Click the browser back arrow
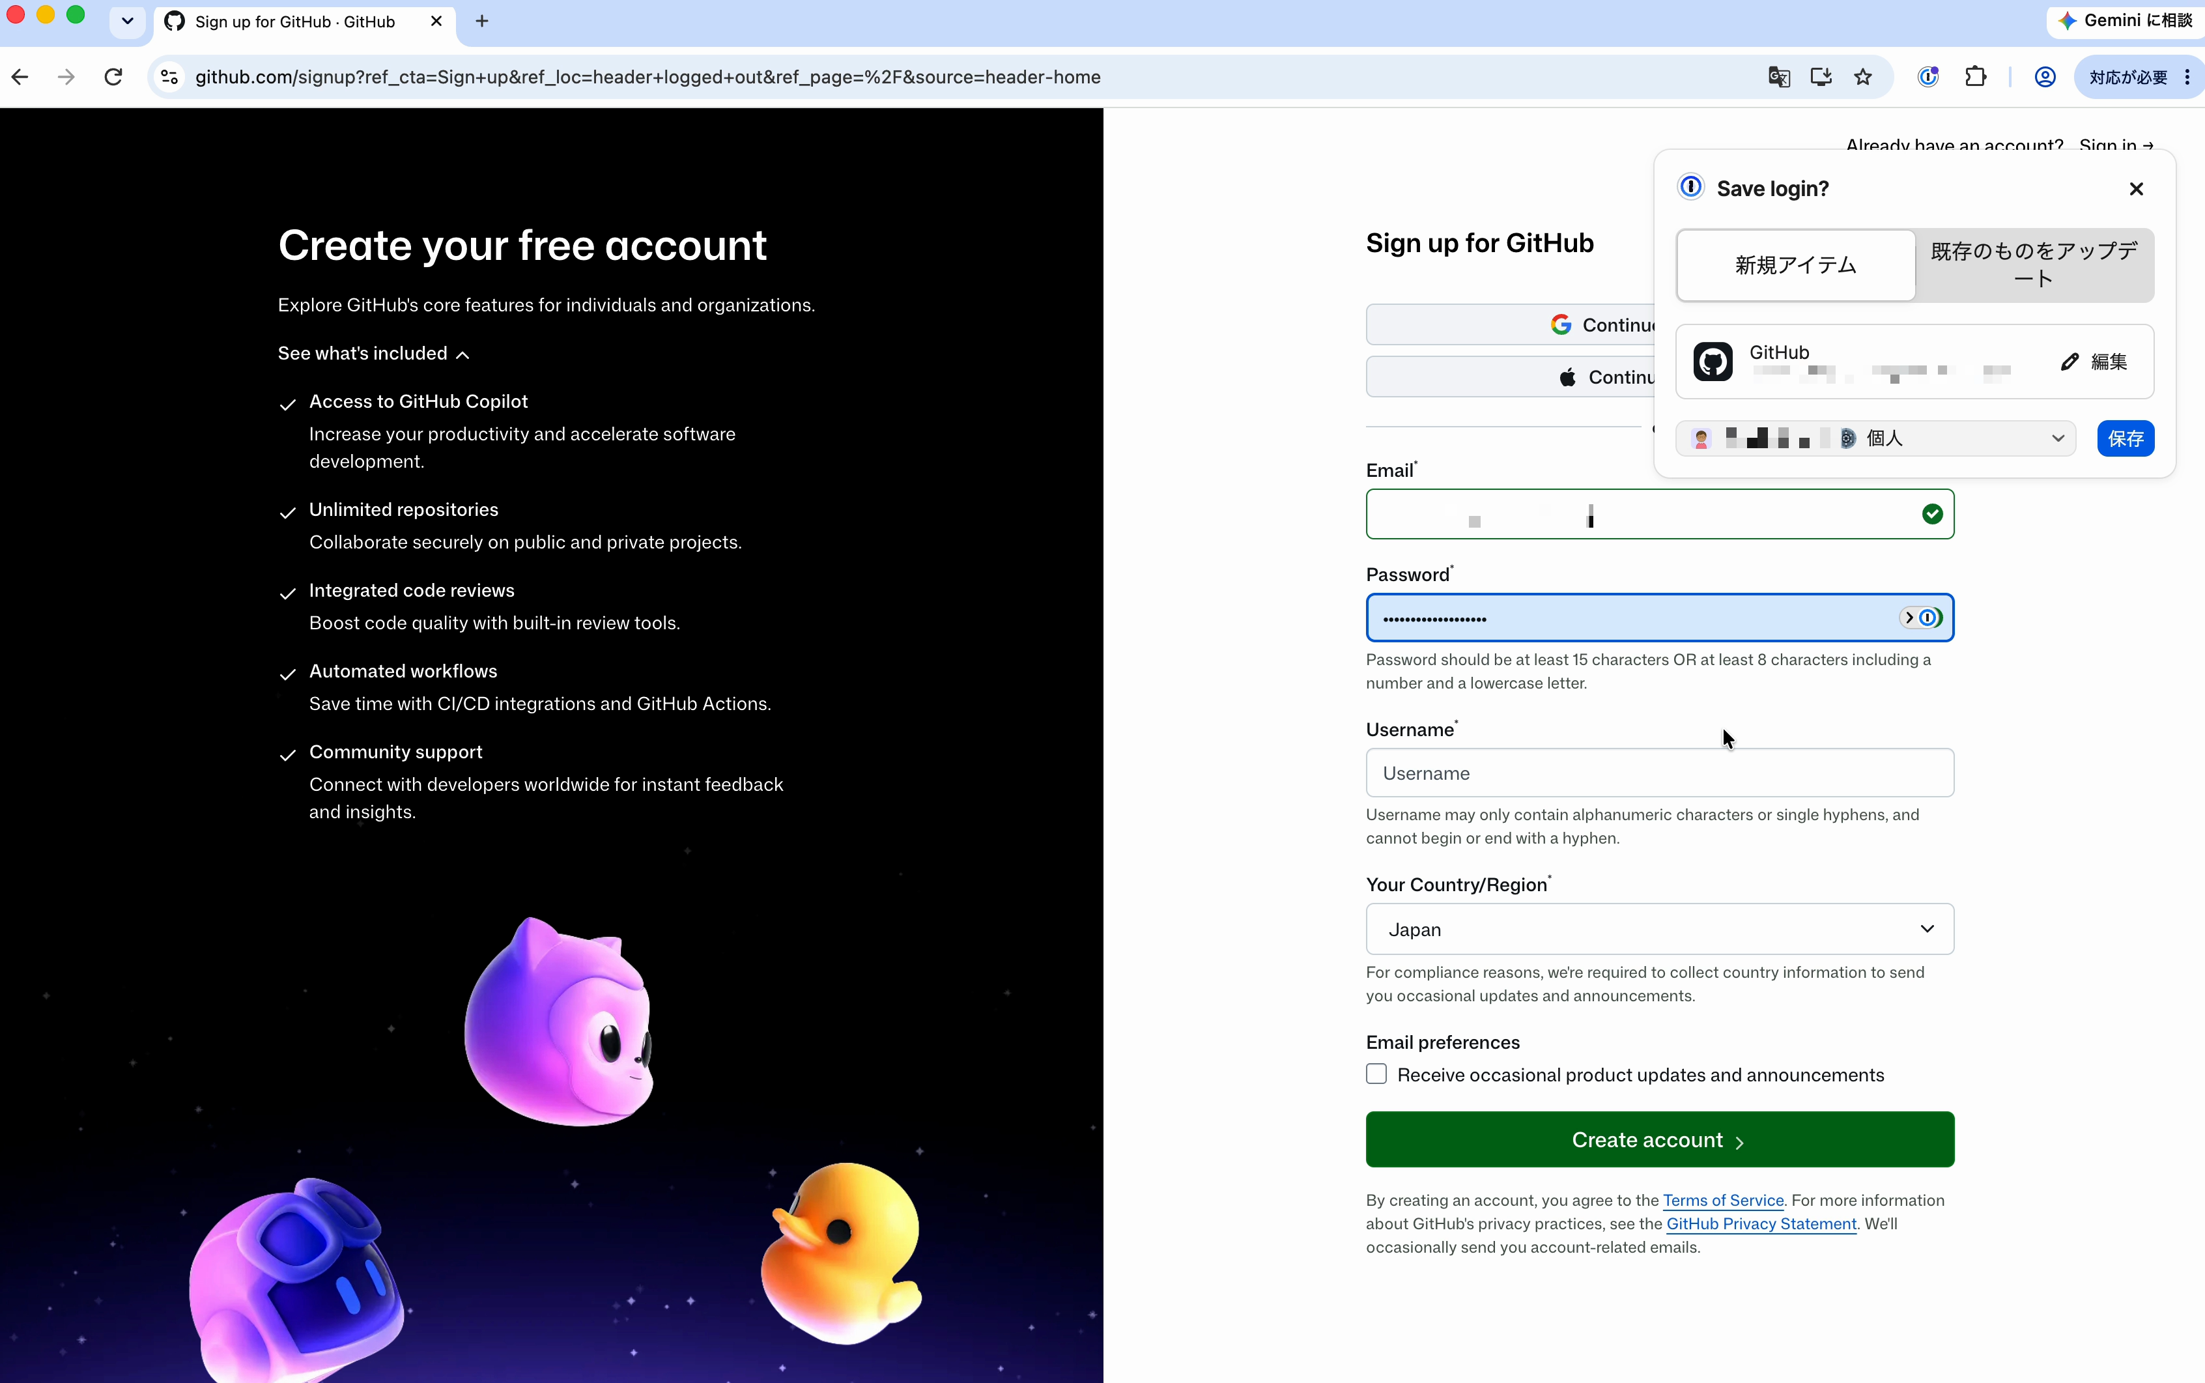 [x=20, y=77]
